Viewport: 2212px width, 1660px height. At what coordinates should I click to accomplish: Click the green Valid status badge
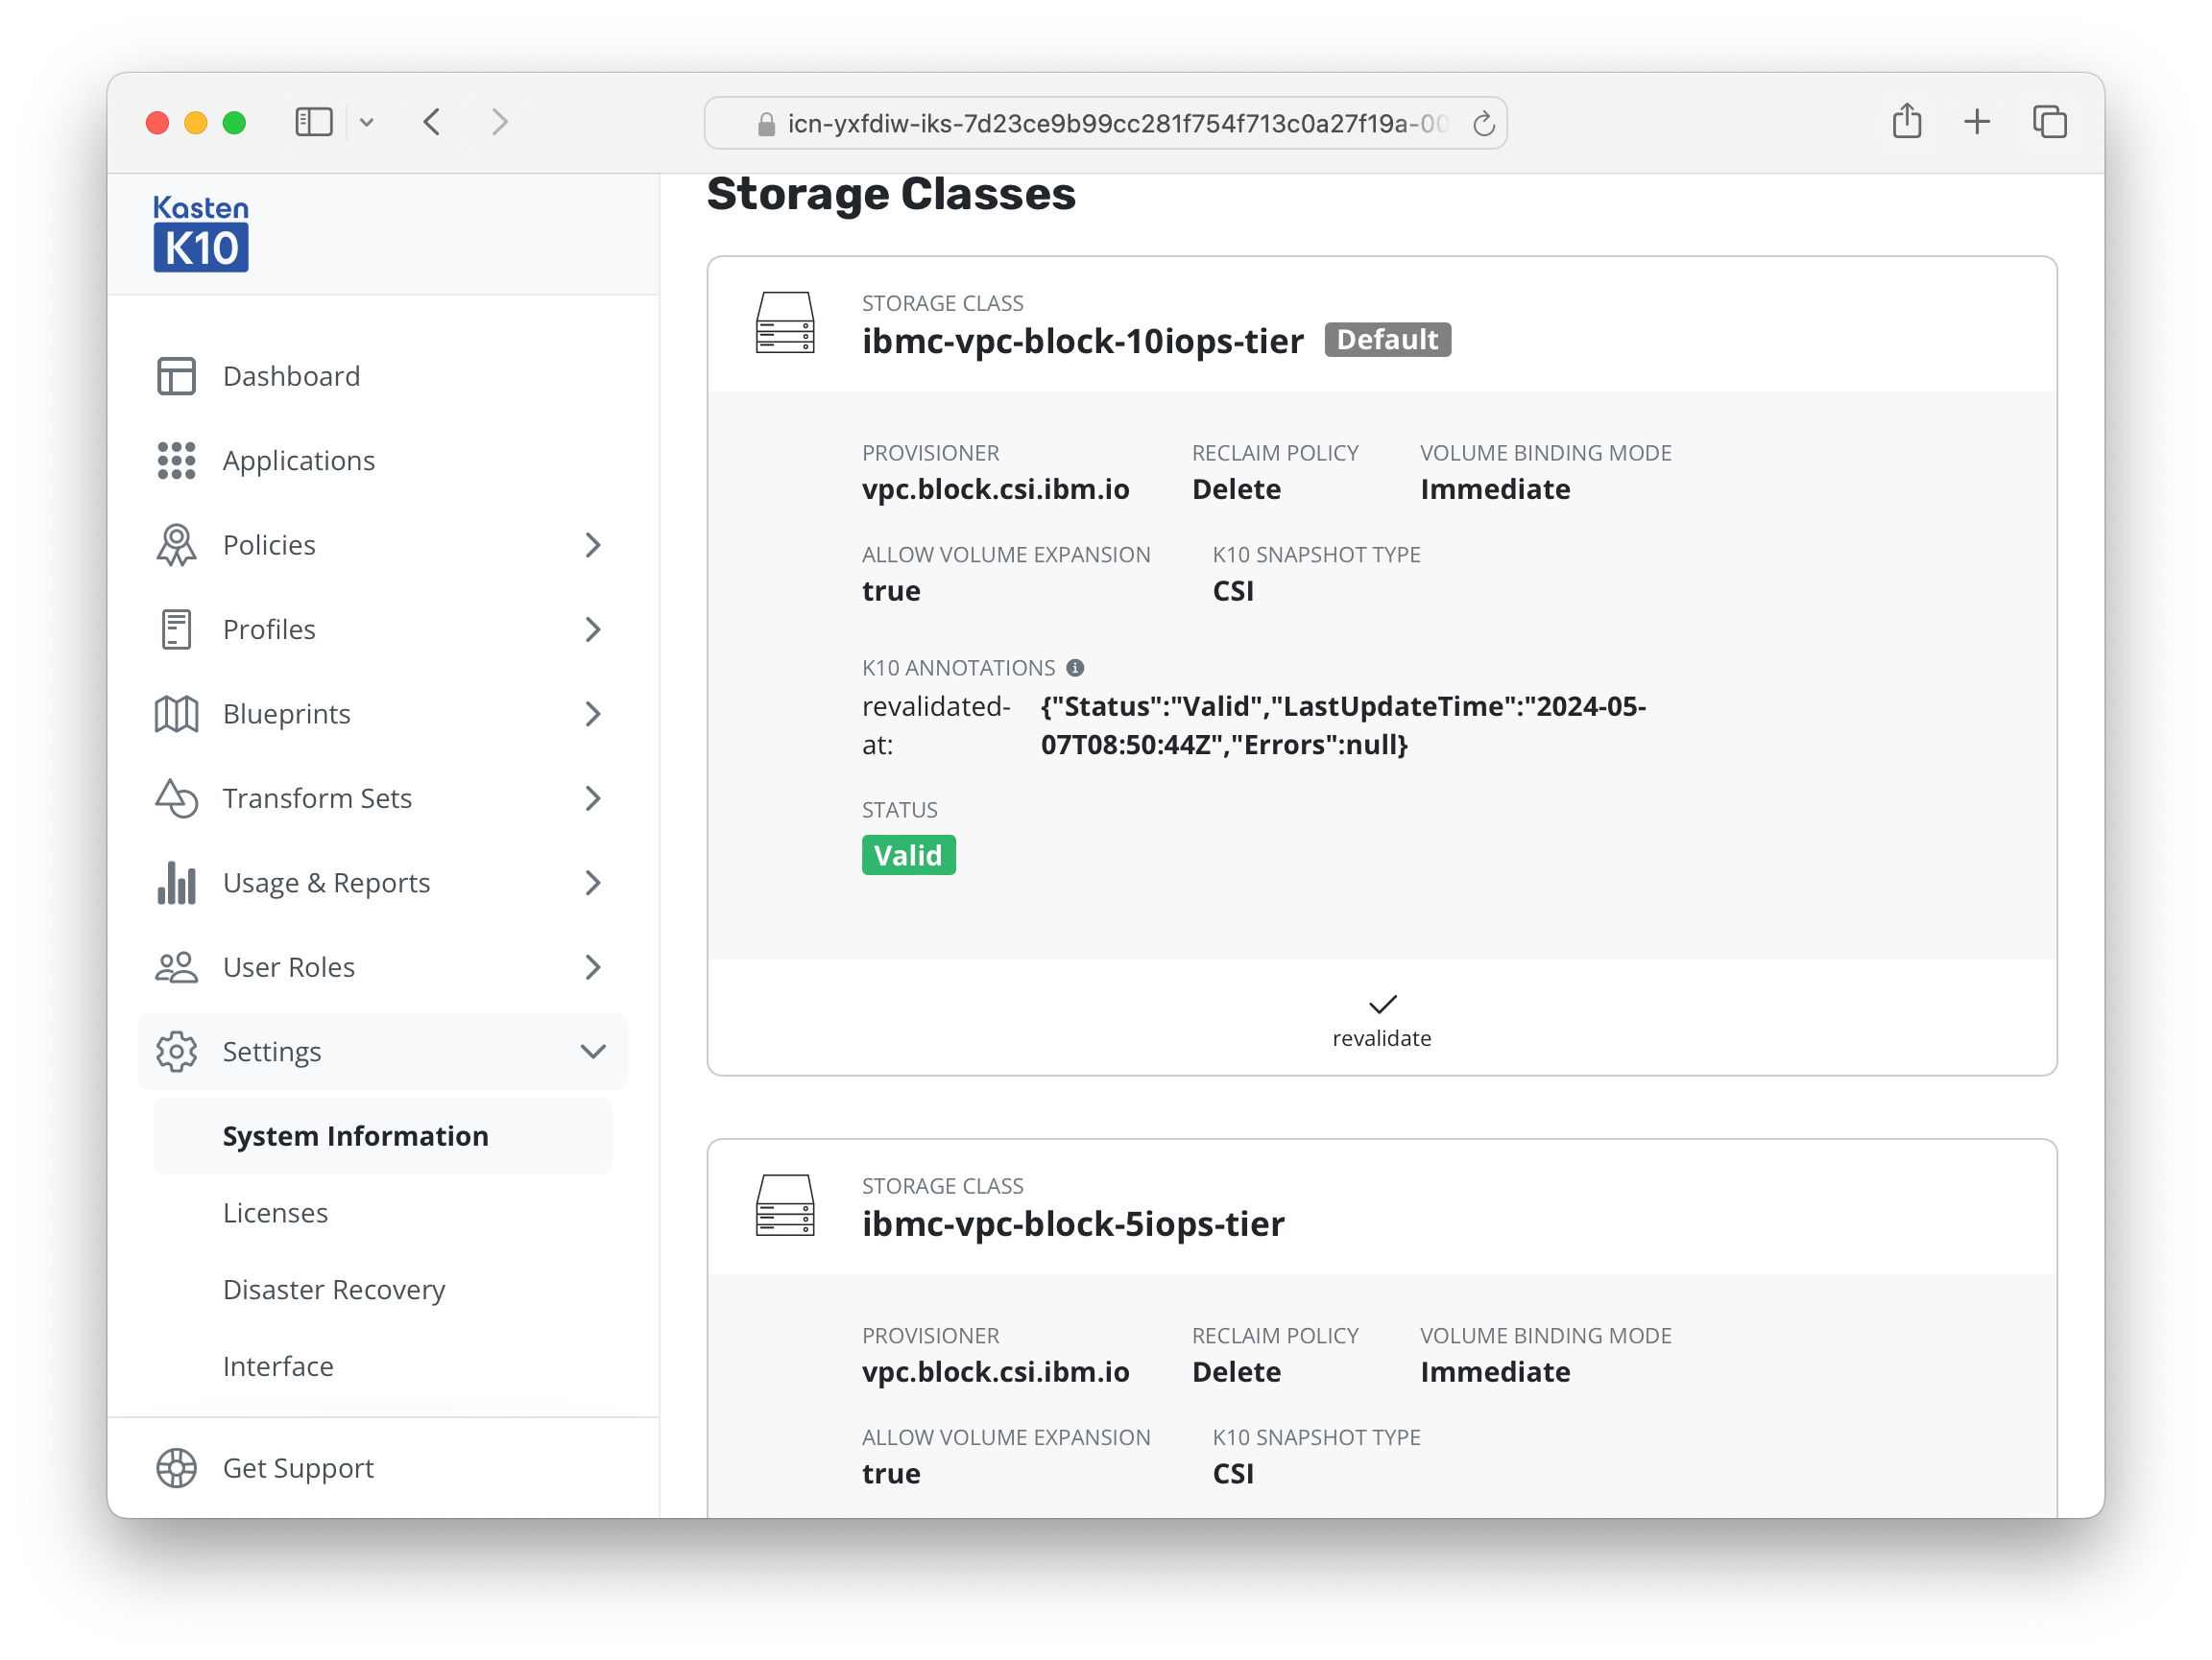pyautogui.click(x=908, y=856)
